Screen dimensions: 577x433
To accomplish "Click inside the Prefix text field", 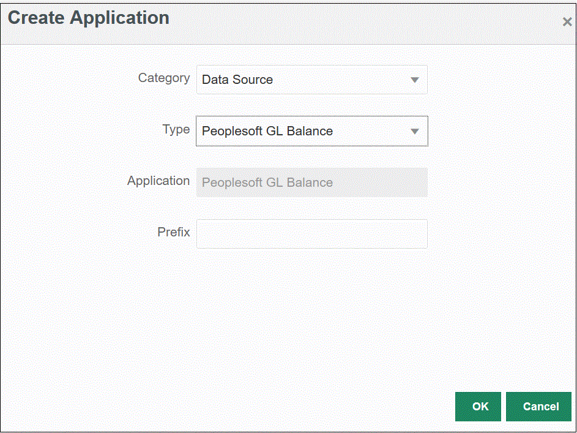I will (311, 234).
